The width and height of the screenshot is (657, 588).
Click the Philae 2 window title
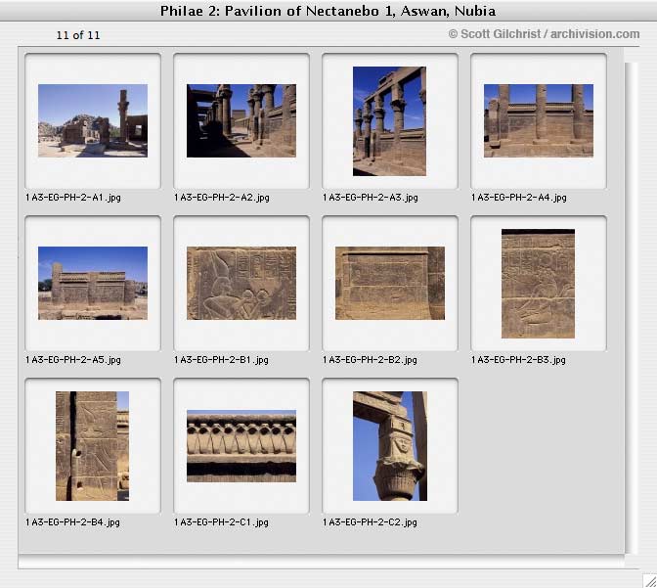click(328, 11)
